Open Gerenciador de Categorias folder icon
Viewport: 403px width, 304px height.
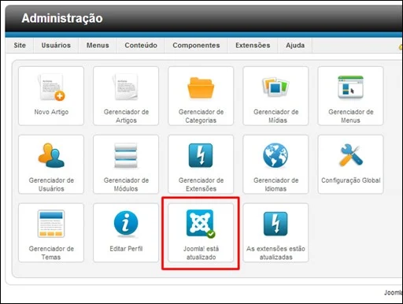click(201, 88)
